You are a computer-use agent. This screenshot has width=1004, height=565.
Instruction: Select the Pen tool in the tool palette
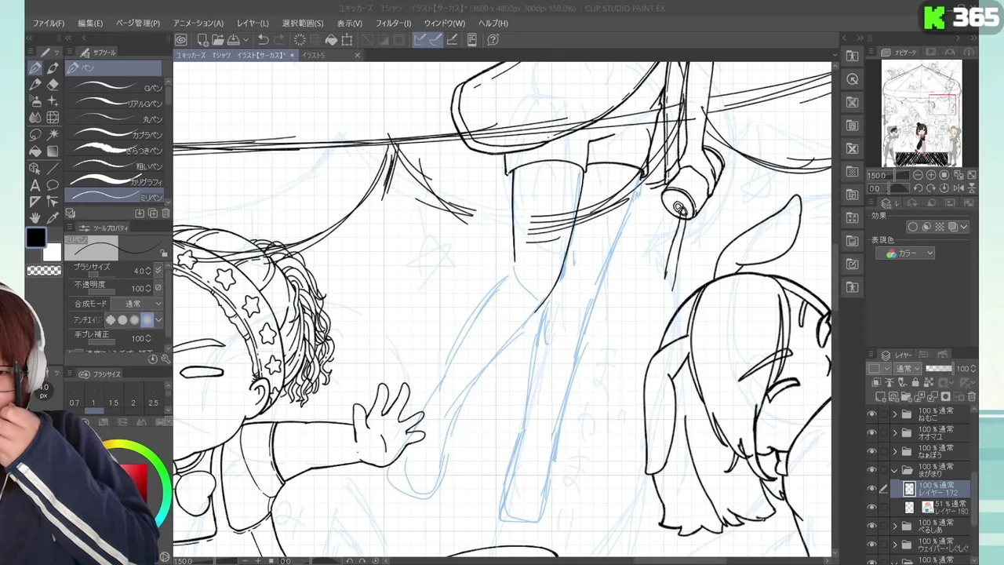pos(35,68)
